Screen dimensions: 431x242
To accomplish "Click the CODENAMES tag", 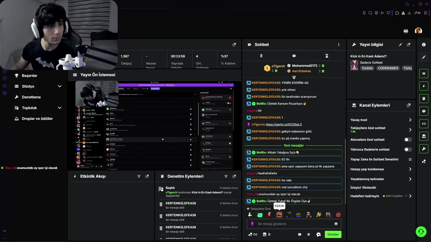I will (x=388, y=68).
